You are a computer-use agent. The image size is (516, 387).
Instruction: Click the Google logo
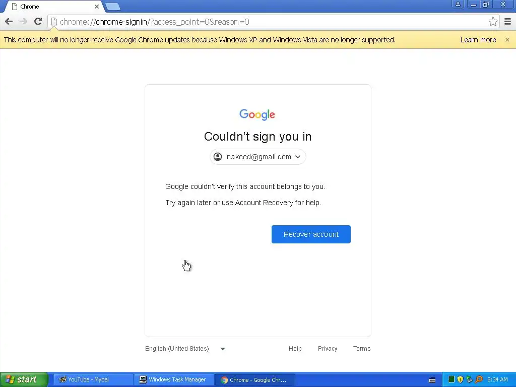click(257, 114)
